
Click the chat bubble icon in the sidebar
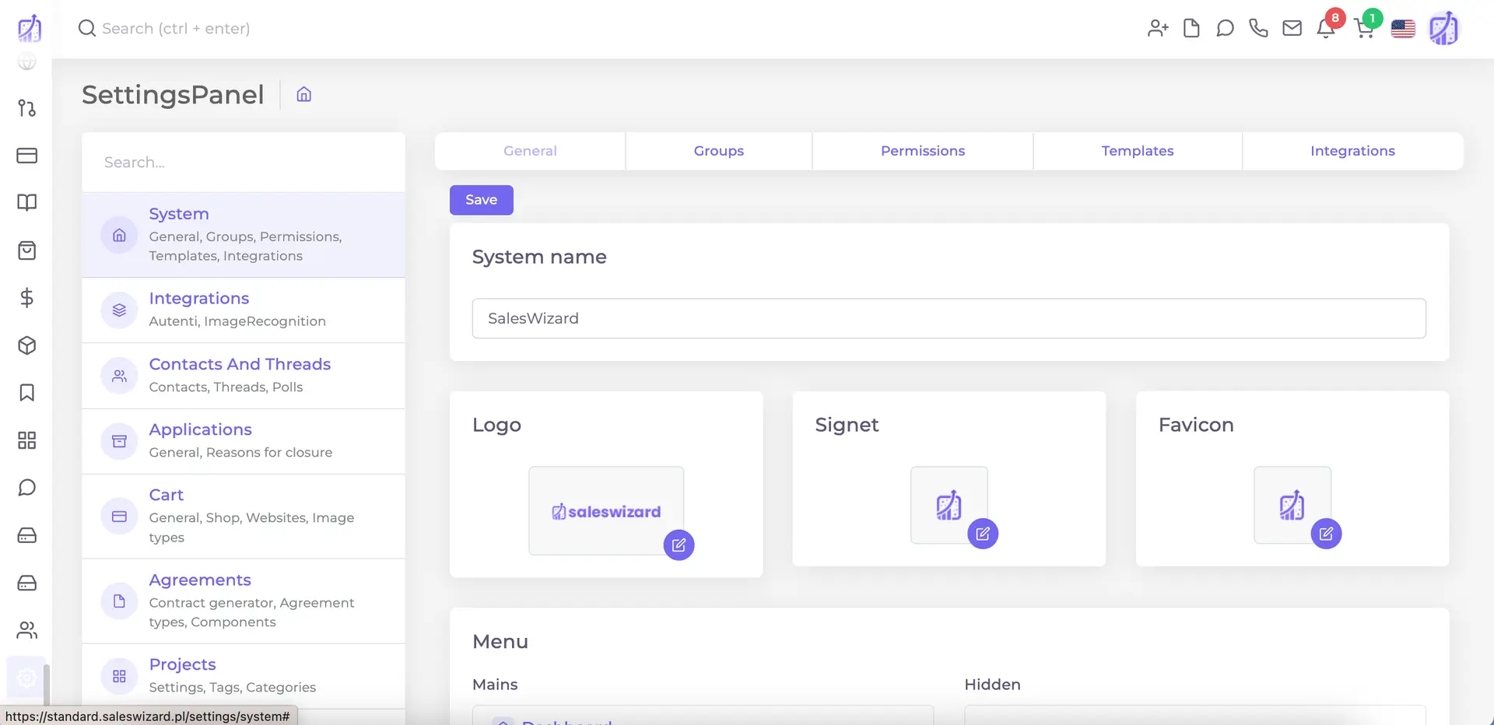26,487
